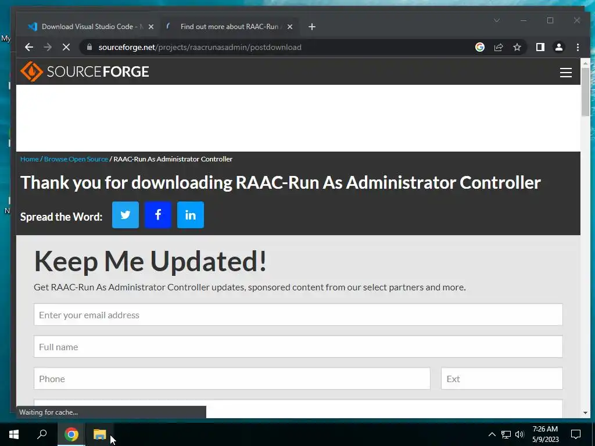Click 'RAAC-Run As Administrator Controller' breadcrumb text
The height and width of the screenshot is (446, 595).
[173, 159]
